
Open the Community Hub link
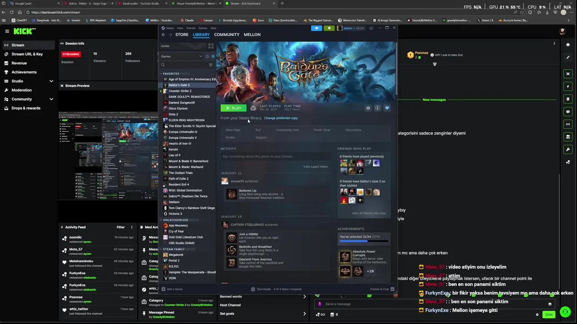[287, 130]
